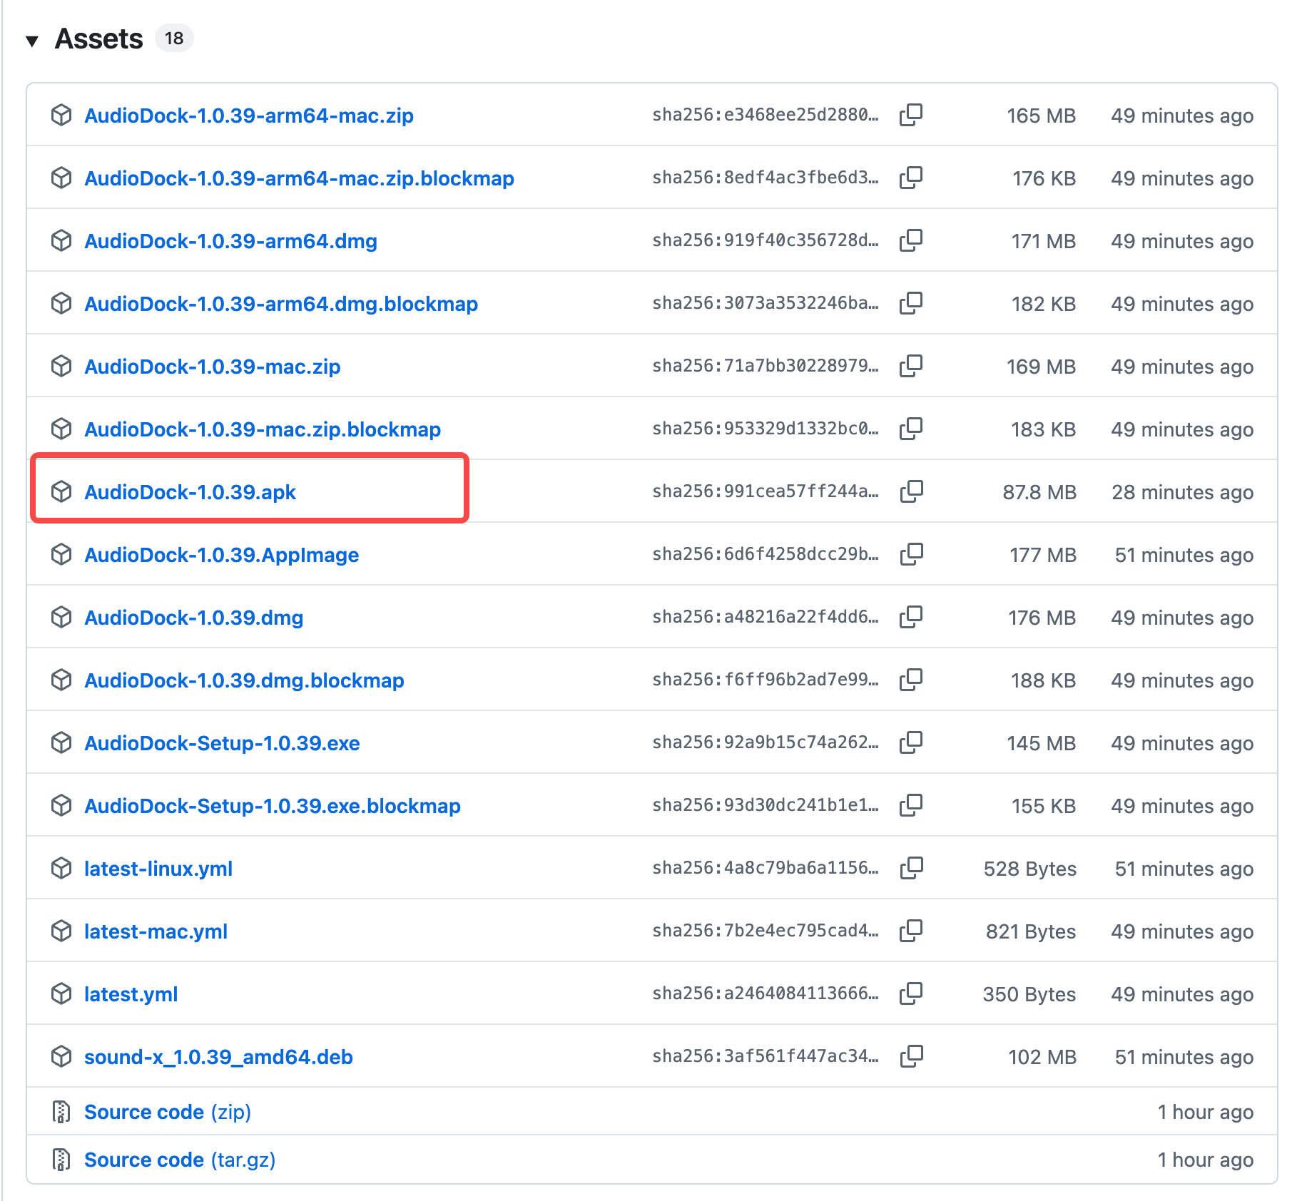Image resolution: width=1297 pixels, height=1201 pixels.
Task: Copy SHA256 for AudioDock-1.0.39.dmg
Action: (x=911, y=617)
